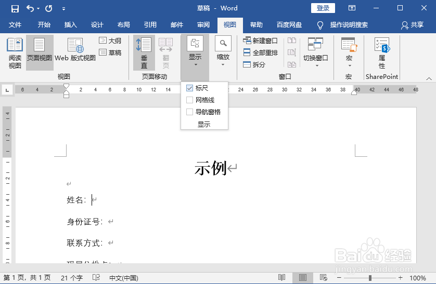
Task: Select 垂直 vertical page movement
Action: [144, 52]
